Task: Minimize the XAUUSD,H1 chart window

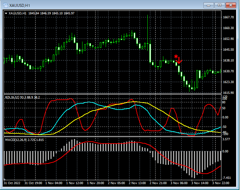Action: [208, 5]
